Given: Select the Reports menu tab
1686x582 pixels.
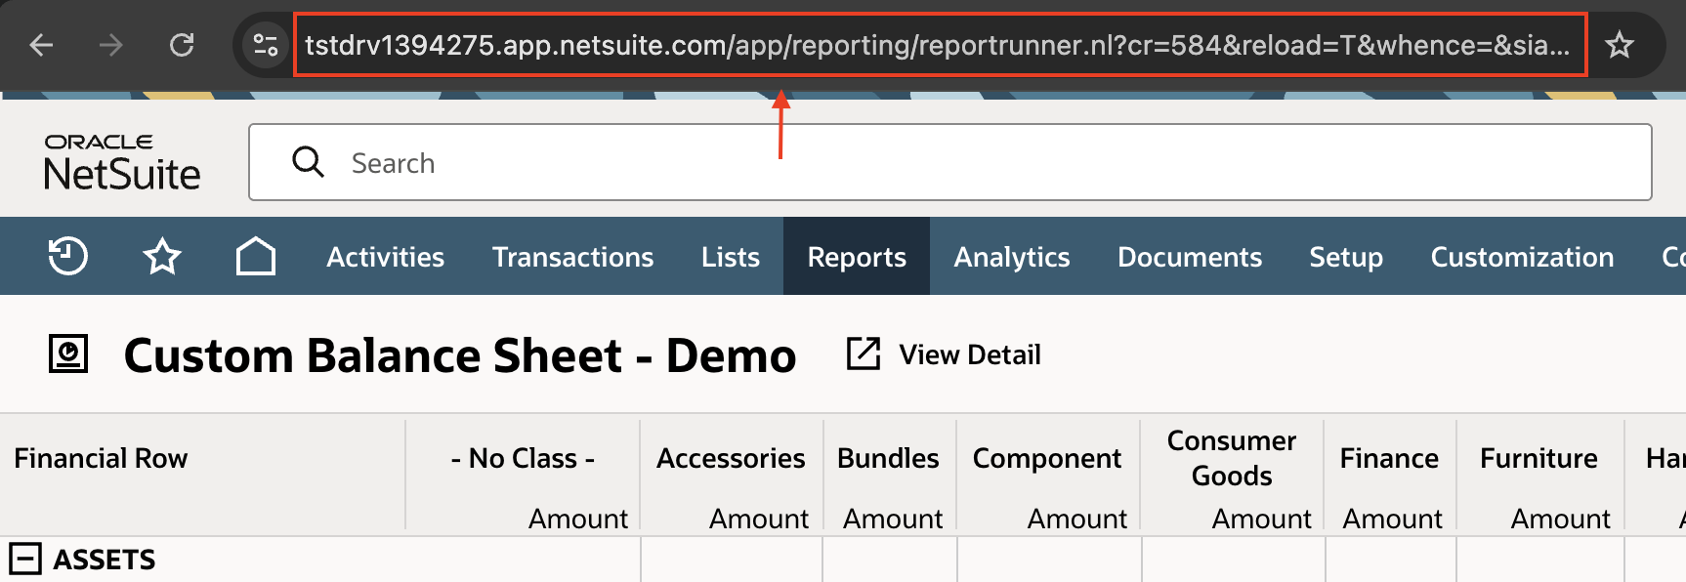Looking at the screenshot, I should [x=857, y=257].
